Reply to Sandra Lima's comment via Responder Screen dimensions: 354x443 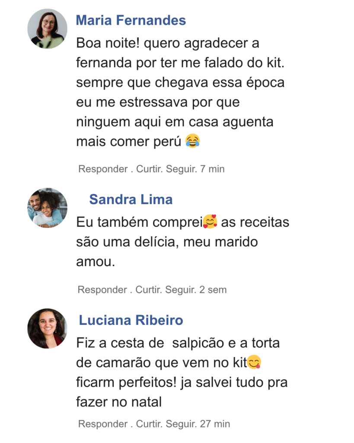click(x=102, y=289)
